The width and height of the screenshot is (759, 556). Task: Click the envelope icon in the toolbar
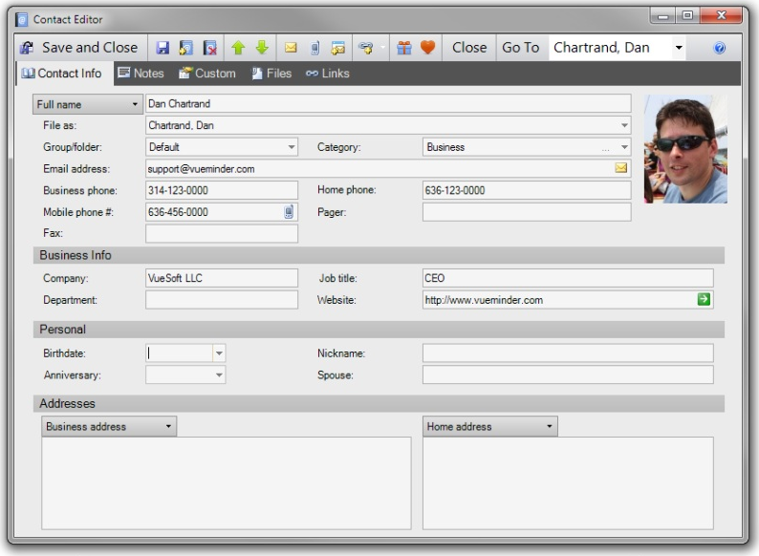point(291,48)
